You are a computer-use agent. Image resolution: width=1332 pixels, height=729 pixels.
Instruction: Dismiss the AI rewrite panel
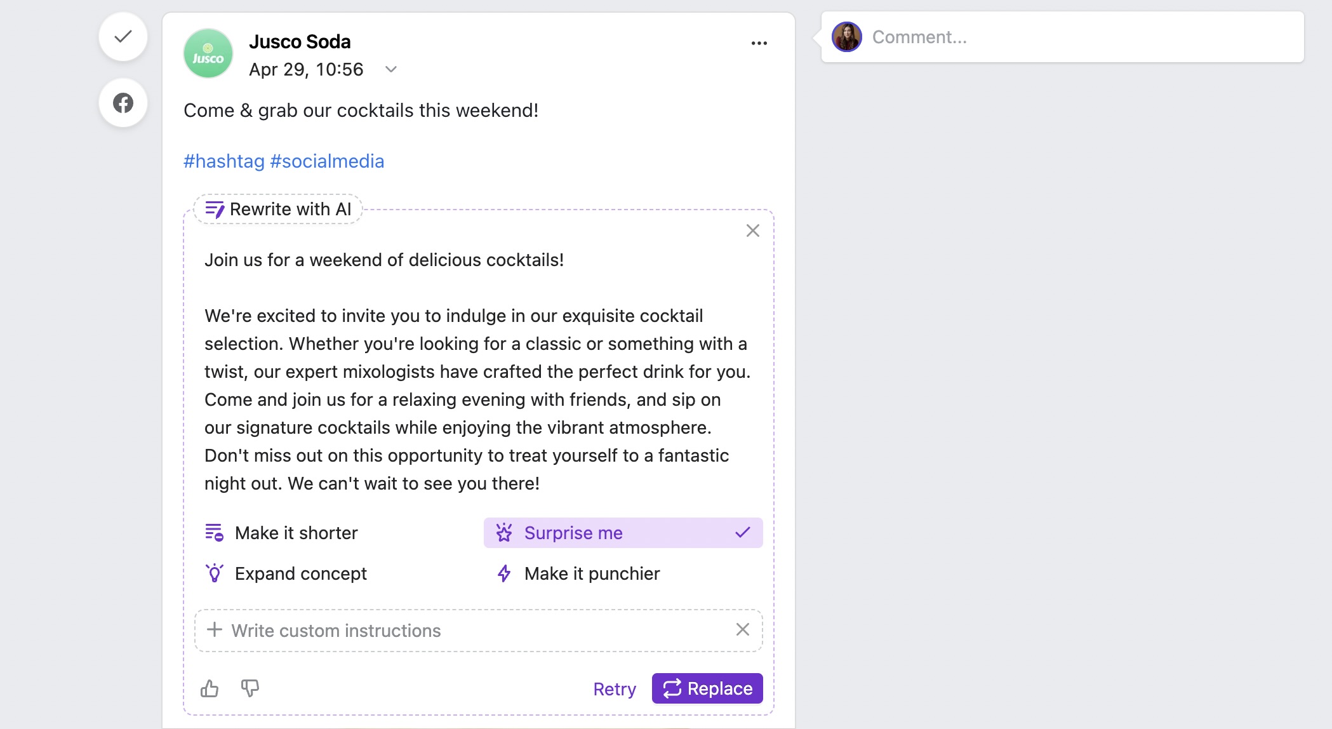(752, 231)
